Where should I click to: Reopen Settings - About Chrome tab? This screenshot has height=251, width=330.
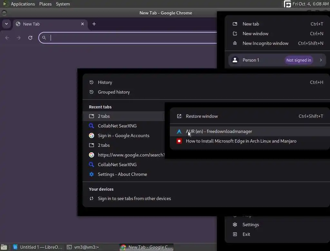206,174
